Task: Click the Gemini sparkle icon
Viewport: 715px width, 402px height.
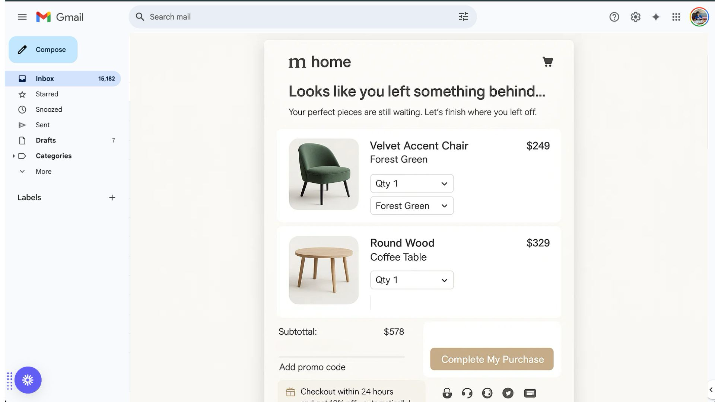Action: click(x=656, y=17)
